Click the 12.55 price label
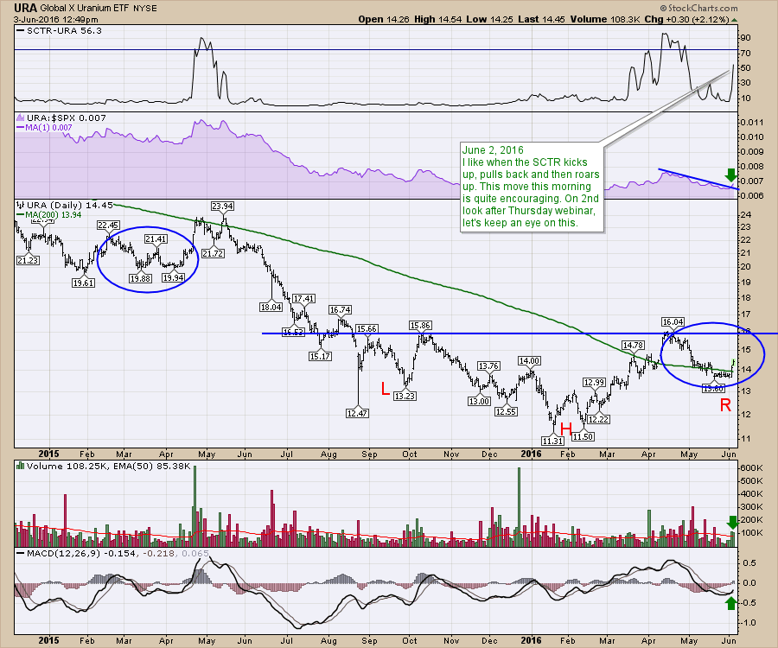 pyautogui.click(x=506, y=411)
